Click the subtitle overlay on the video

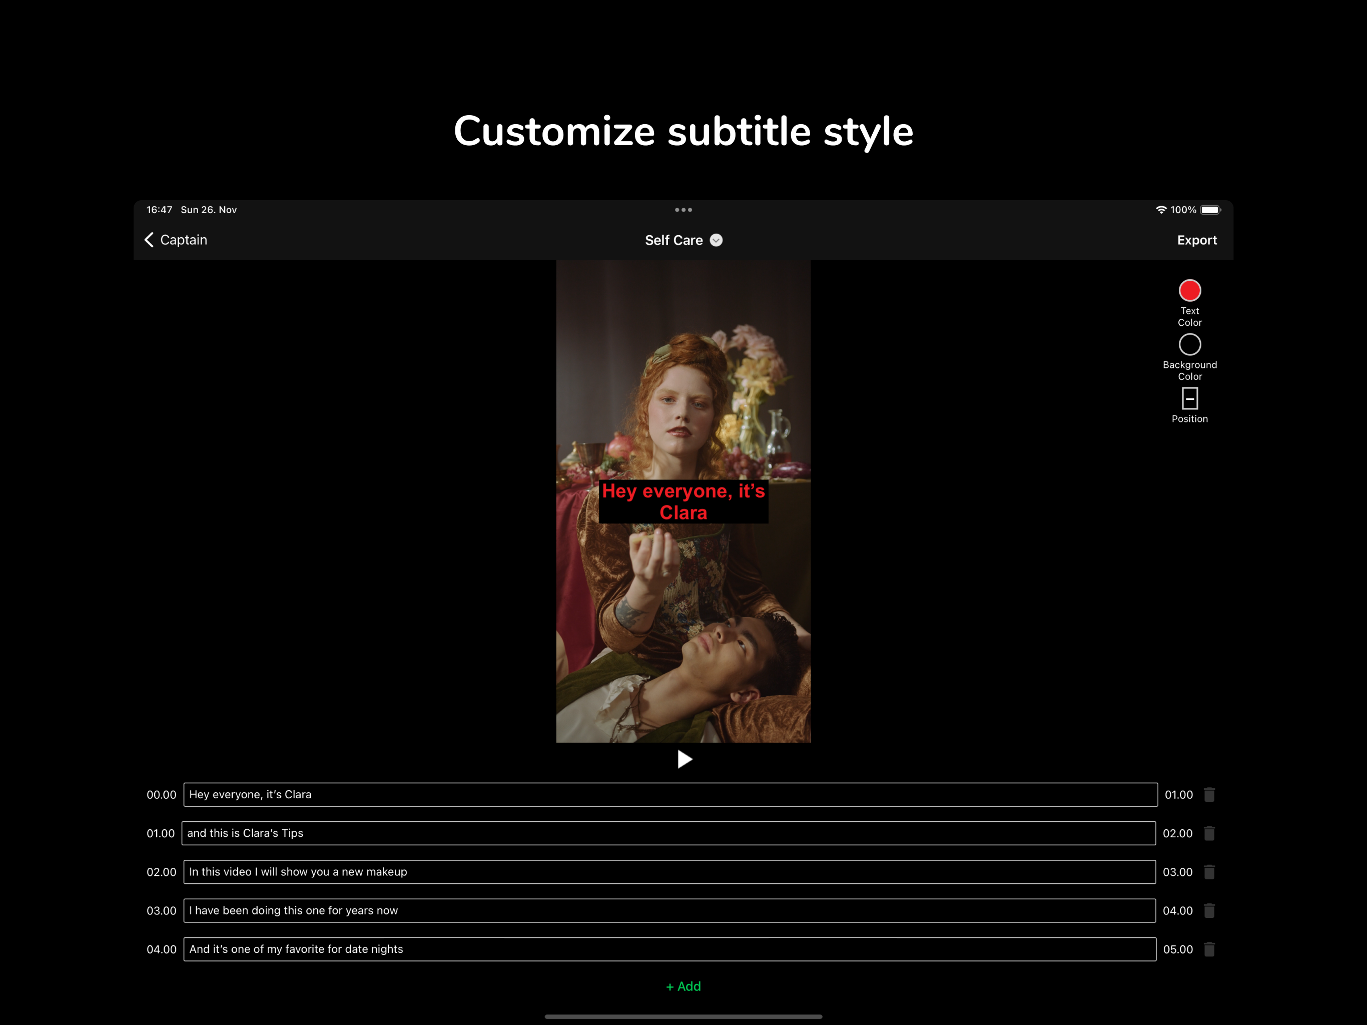click(x=683, y=501)
